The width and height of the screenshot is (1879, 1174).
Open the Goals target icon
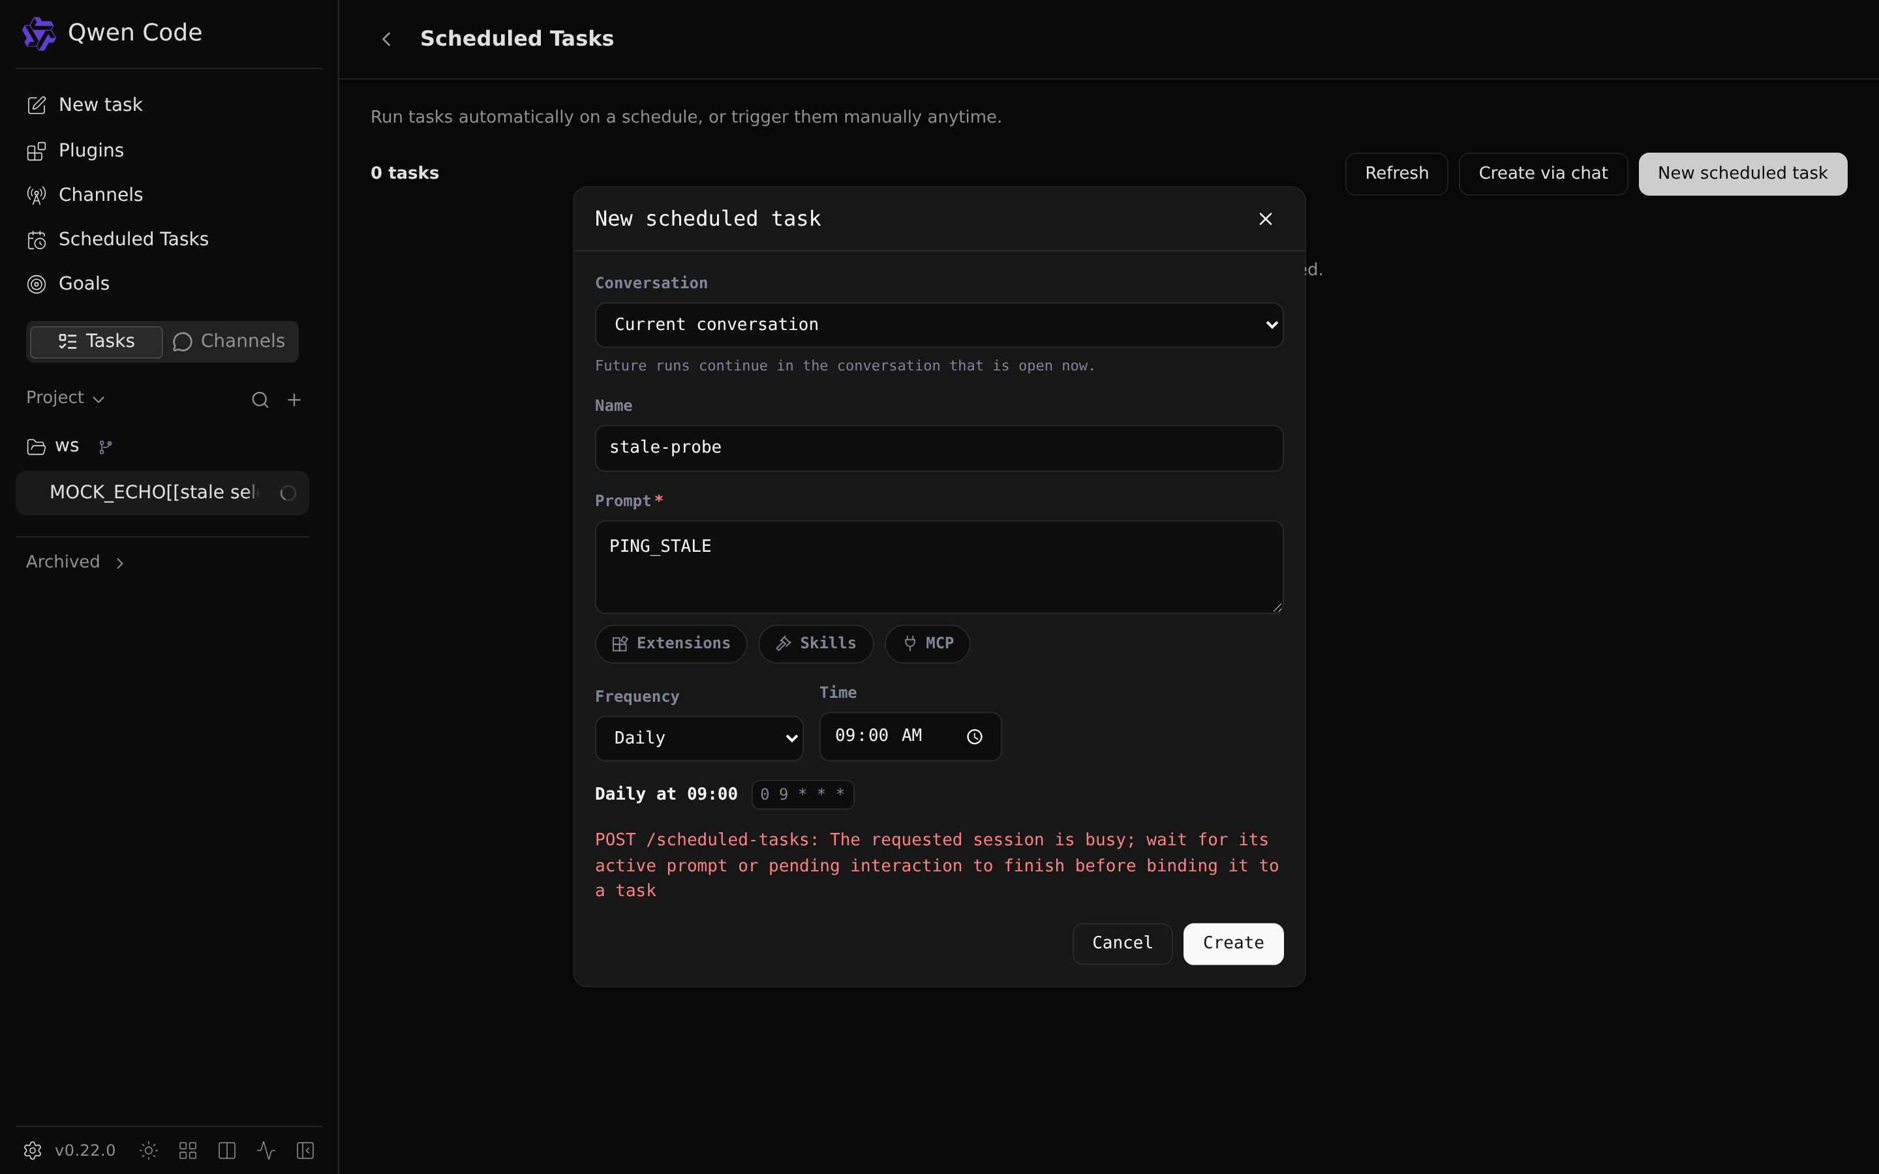[37, 284]
